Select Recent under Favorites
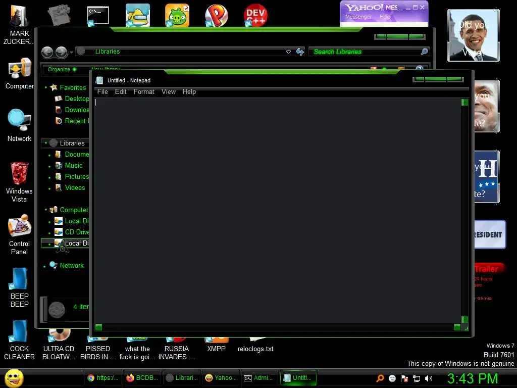Viewport: 517px width, 388px height. tap(73, 121)
